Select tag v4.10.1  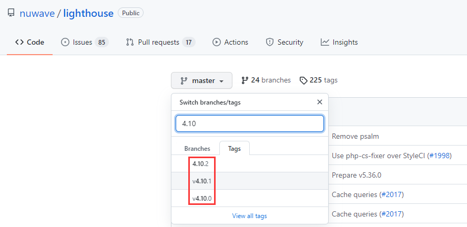(x=202, y=181)
